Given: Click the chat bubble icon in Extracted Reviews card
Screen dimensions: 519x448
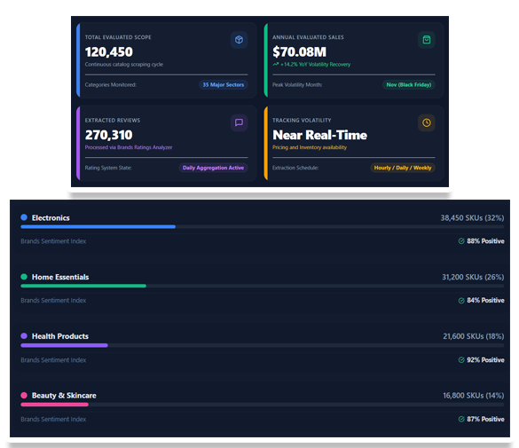Looking at the screenshot, I should coord(239,122).
